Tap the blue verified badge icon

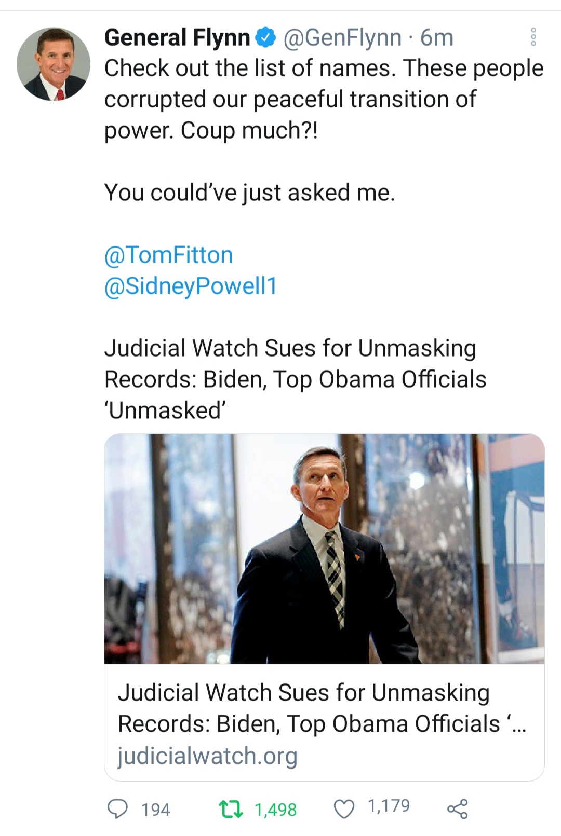(x=266, y=37)
